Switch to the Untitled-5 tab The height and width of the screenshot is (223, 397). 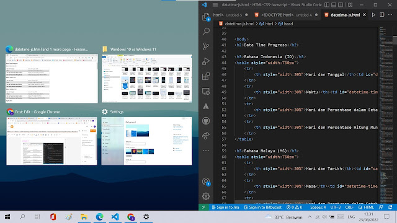pos(230,15)
